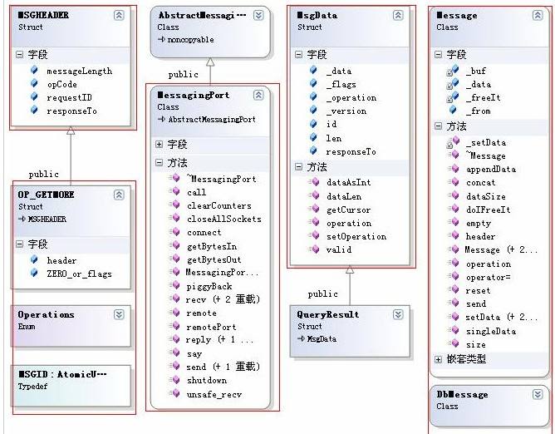Image resolution: width=555 pixels, height=434 pixels.
Task: Select the responseTo field in MSGHEADER
Action: pos(71,111)
